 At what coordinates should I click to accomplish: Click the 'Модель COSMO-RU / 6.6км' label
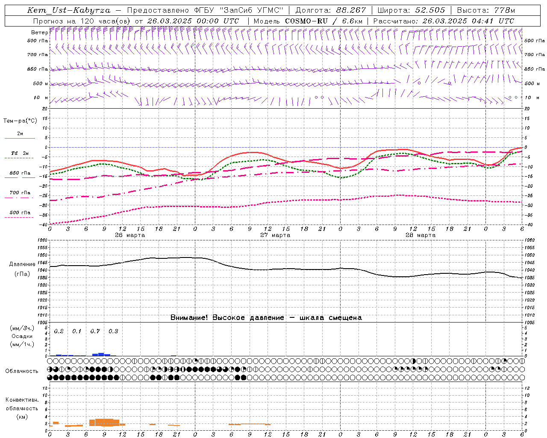pyautogui.click(x=308, y=21)
